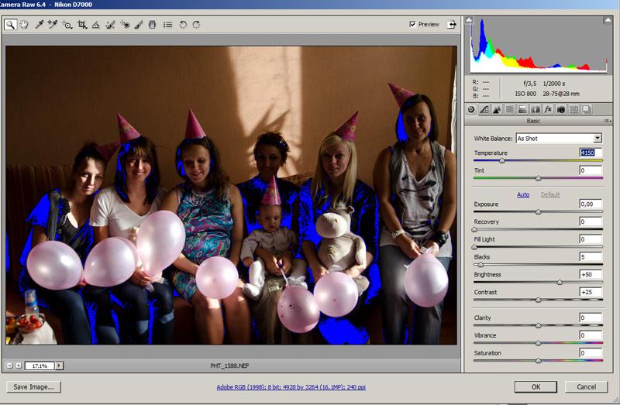
Task: Switch to the Detail panel tab
Action: [x=497, y=109]
